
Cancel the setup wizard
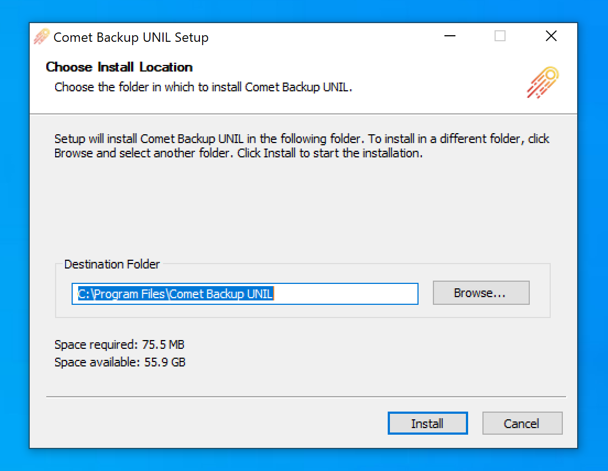522,424
